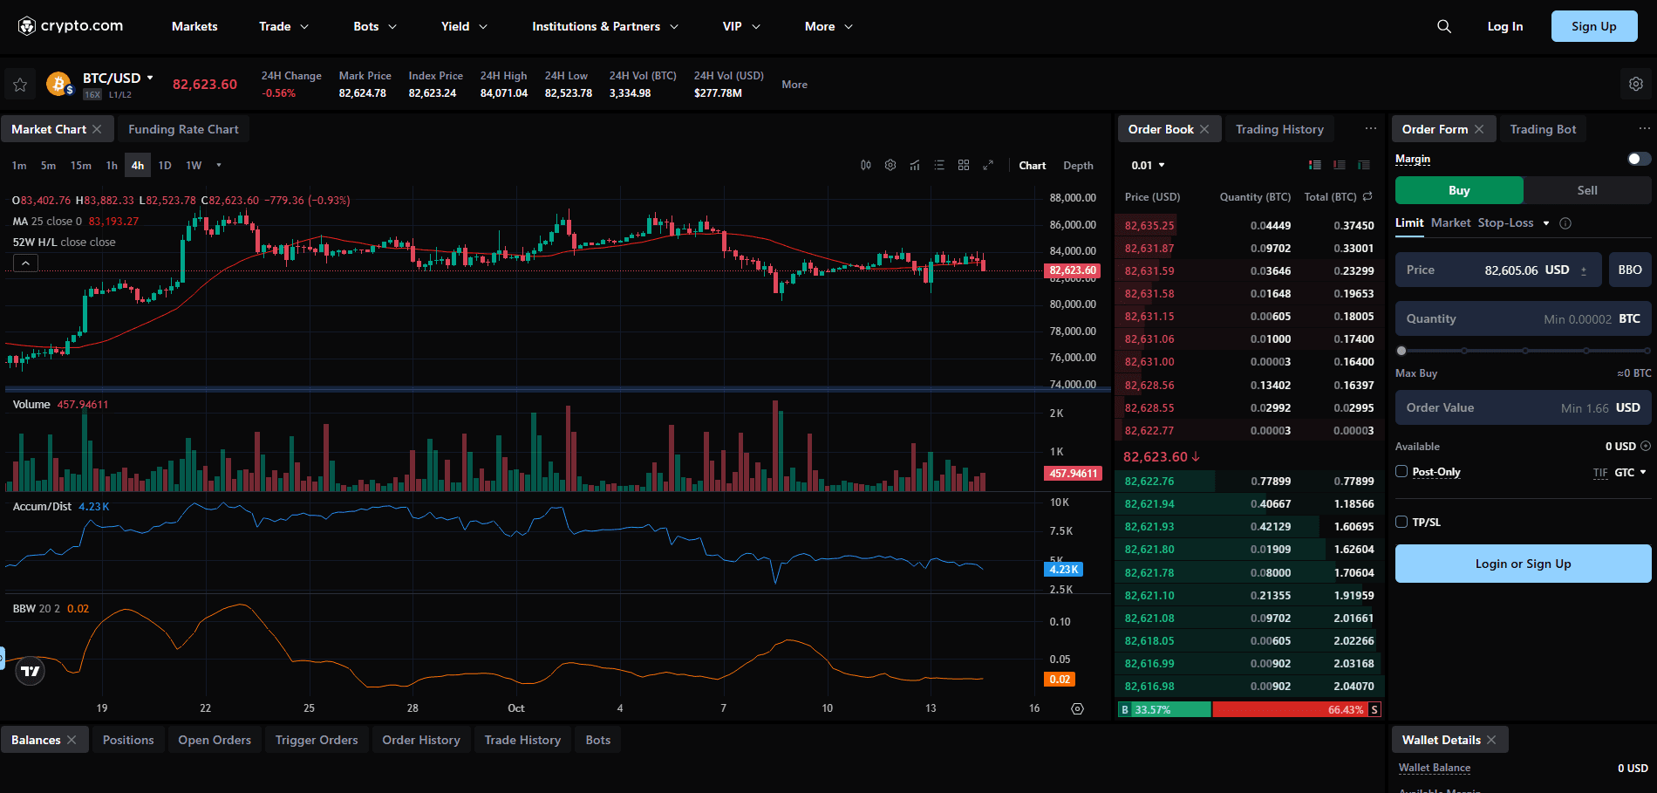Viewport: 1657px width, 793px height.
Task: Open layout settings gear at top right
Action: (1636, 84)
